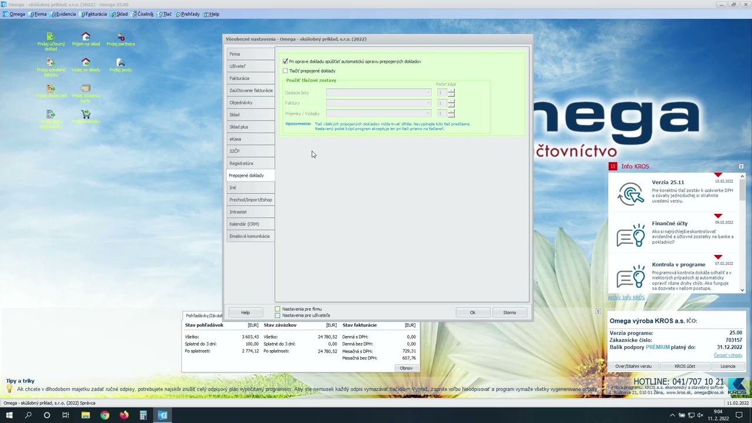Switch to the Firma settings tab
The width and height of the screenshot is (752, 423).
[250, 54]
